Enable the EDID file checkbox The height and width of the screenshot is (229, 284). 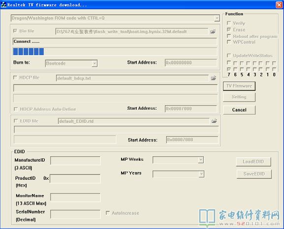16,121
